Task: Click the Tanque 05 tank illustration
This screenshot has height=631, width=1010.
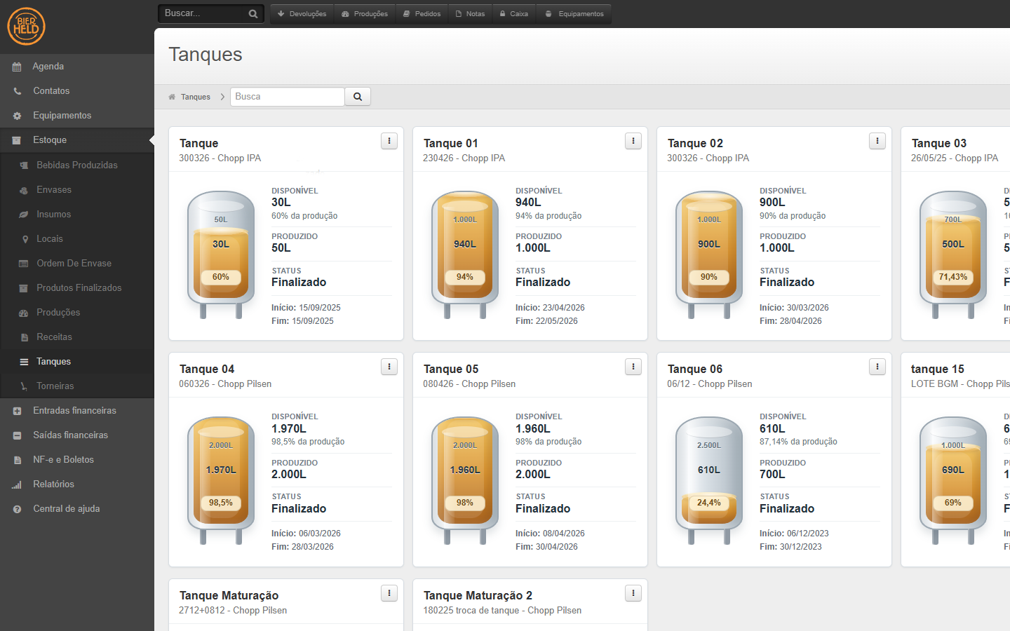Action: pos(465,480)
